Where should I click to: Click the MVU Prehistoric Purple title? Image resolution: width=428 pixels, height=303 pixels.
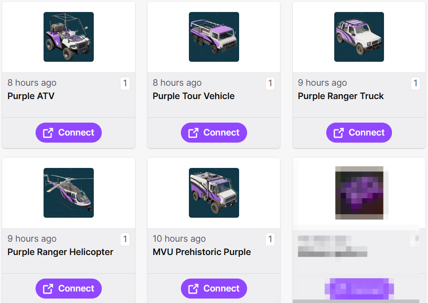[202, 252]
